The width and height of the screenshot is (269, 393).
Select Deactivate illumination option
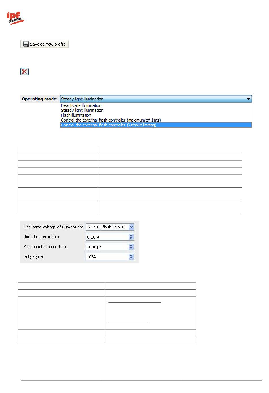(156, 105)
